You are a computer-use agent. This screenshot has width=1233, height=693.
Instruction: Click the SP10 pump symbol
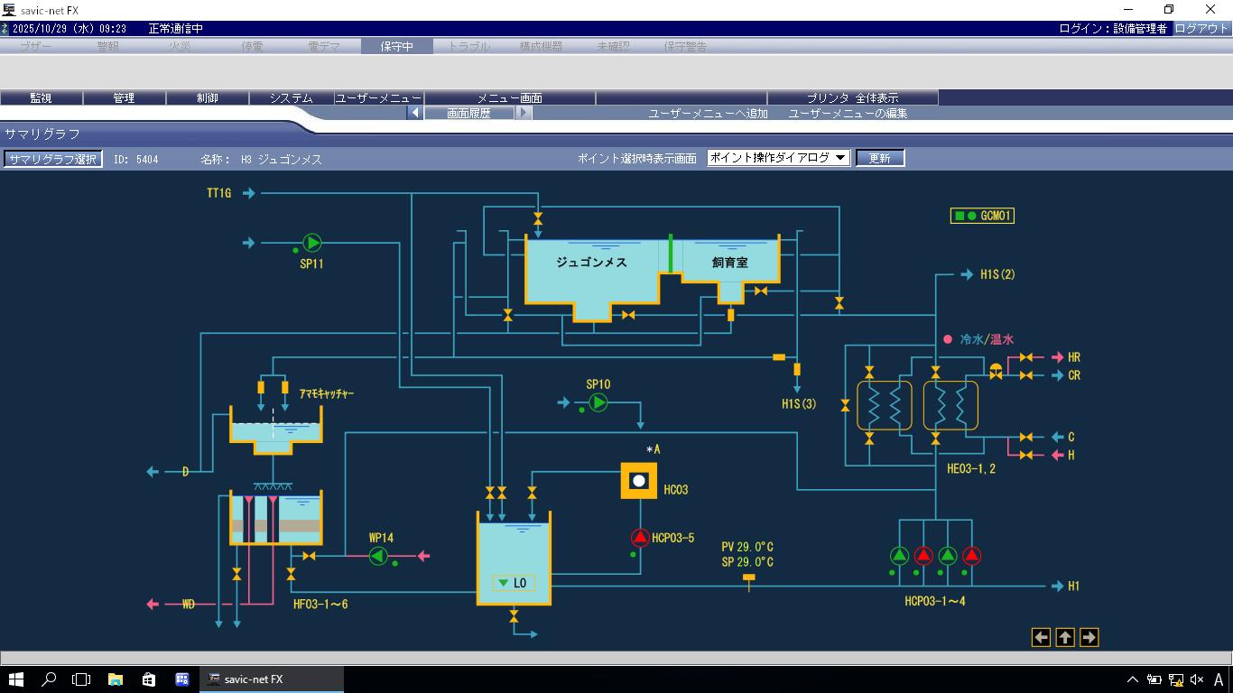tap(598, 402)
